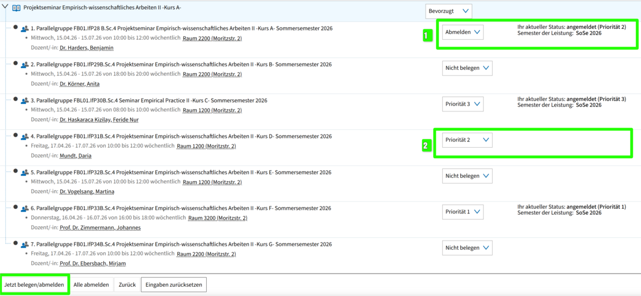Open lecturer link Dr. Harders, Benjamin

click(87, 48)
